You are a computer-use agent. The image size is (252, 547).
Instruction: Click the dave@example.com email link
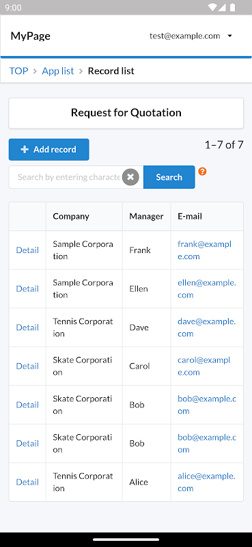207,328
